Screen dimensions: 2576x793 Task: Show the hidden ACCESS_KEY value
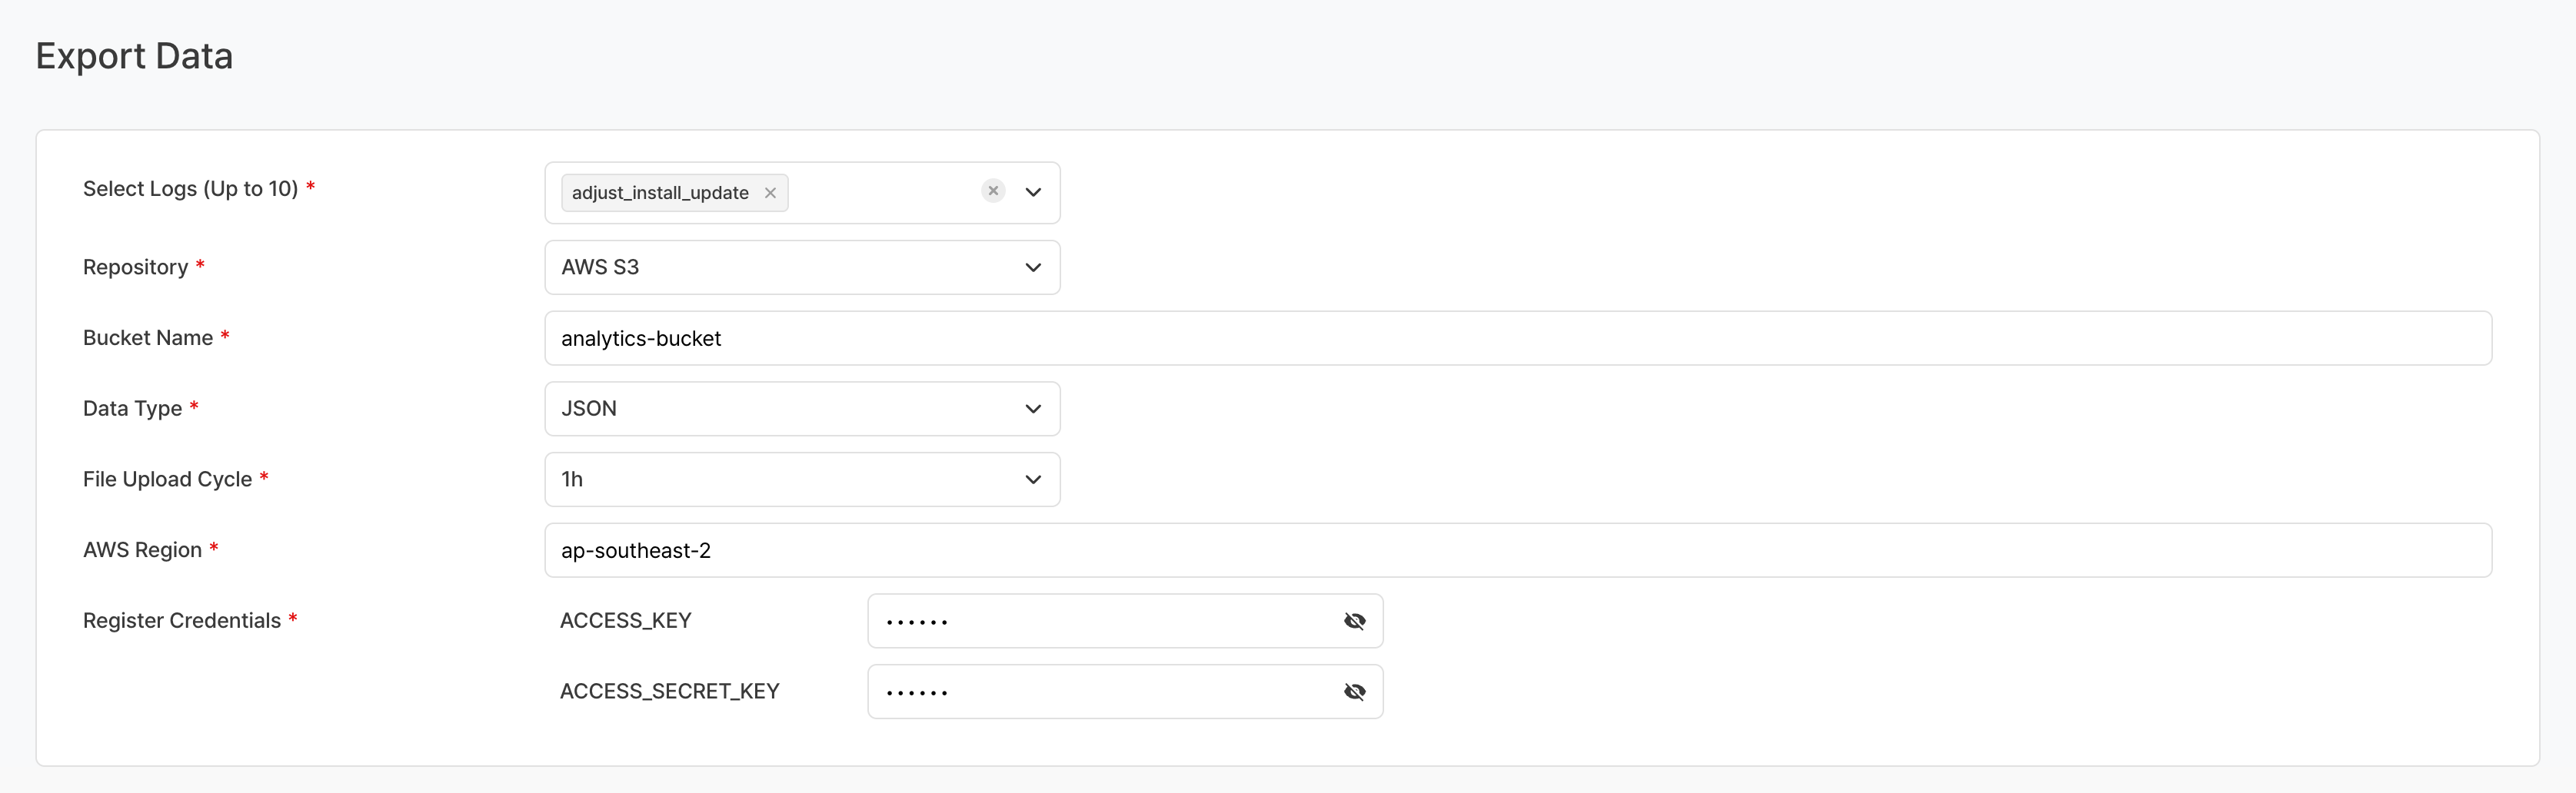click(x=1354, y=621)
